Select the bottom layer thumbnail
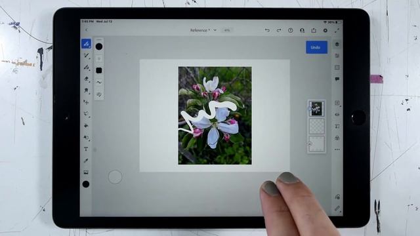Screen dimensions: 420x236 316,144
